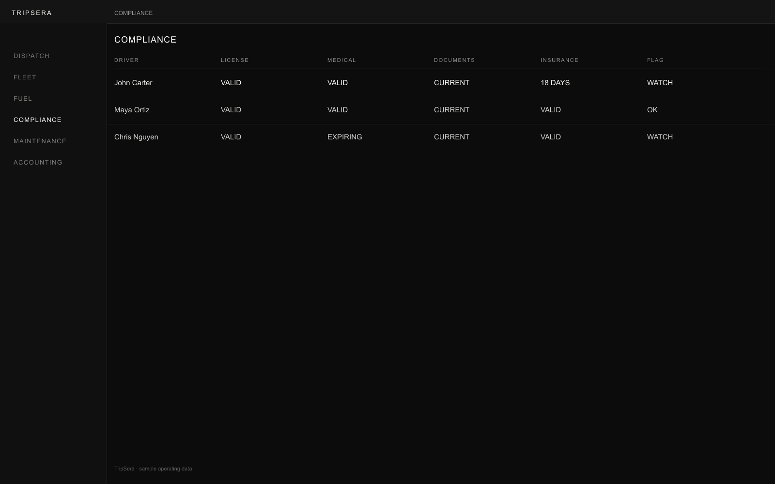Click John Carter's documents CURRENT cell
This screenshot has width=775, height=484.
click(451, 83)
